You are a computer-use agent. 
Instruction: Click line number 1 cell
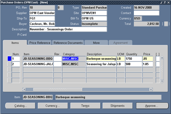coord(16,59)
